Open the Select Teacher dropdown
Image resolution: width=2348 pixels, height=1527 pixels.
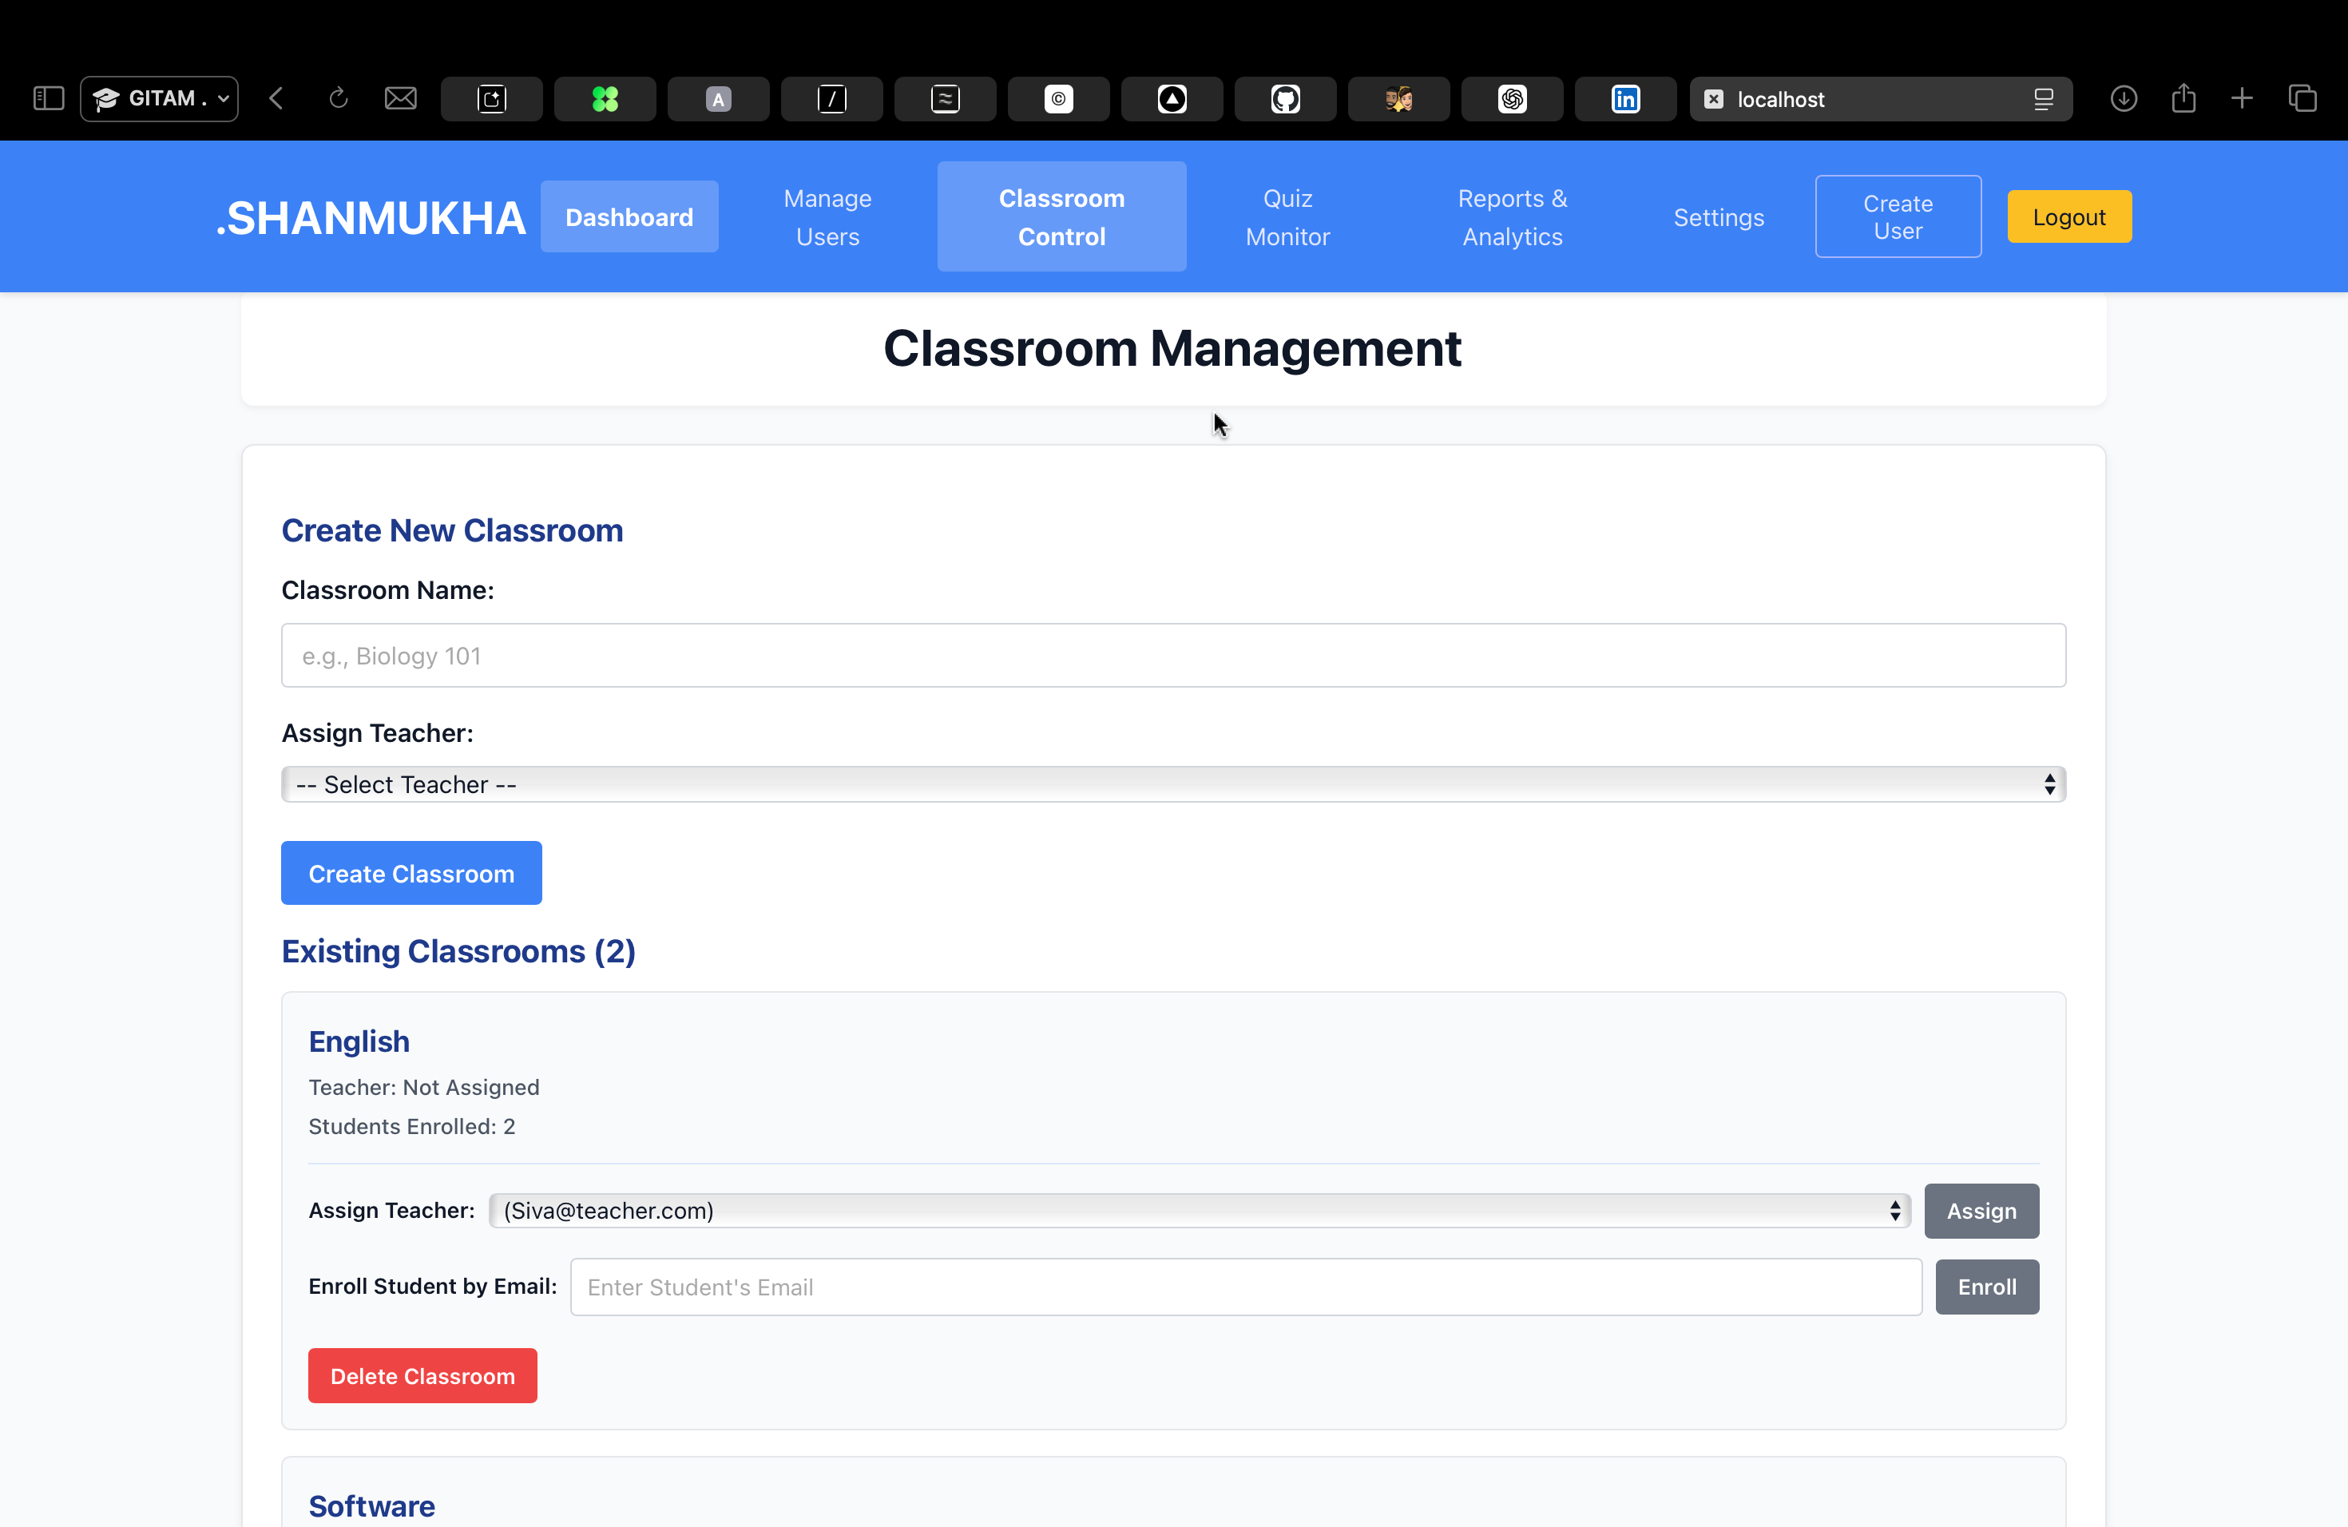(x=1173, y=784)
